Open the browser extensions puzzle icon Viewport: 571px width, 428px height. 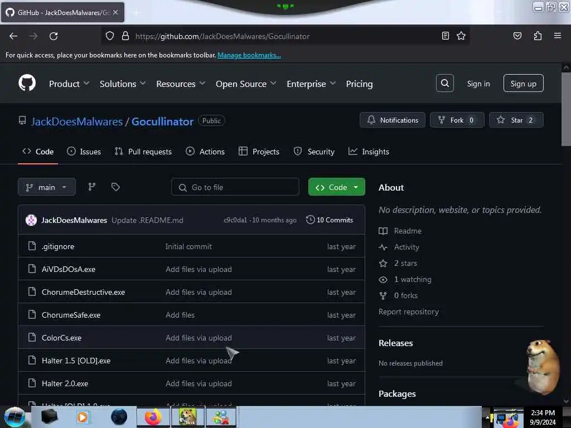[x=538, y=36]
